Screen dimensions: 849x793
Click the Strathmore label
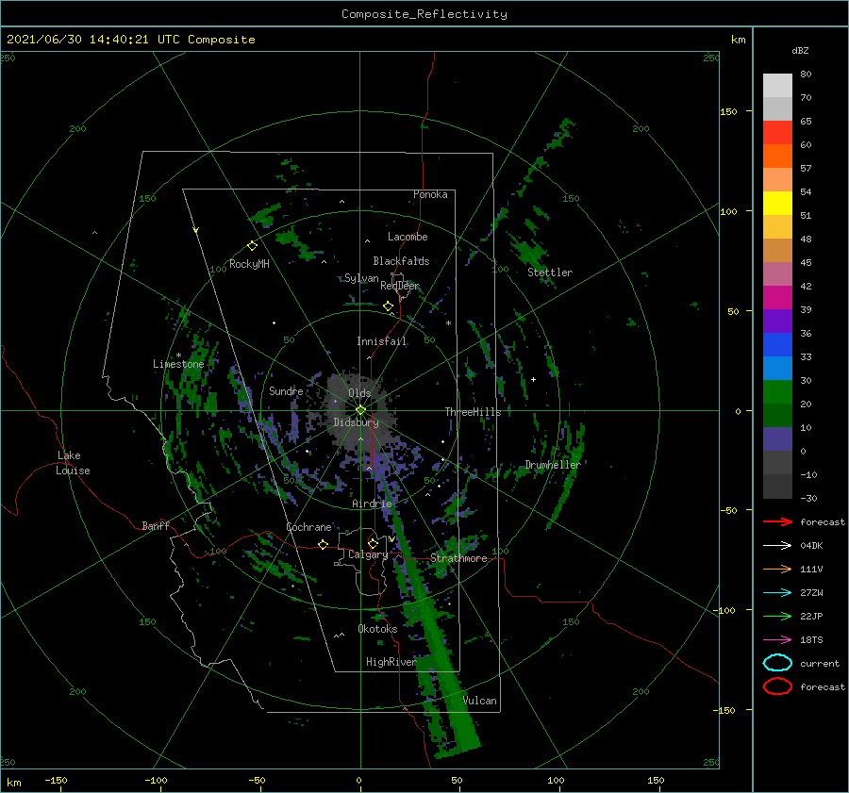click(x=458, y=558)
